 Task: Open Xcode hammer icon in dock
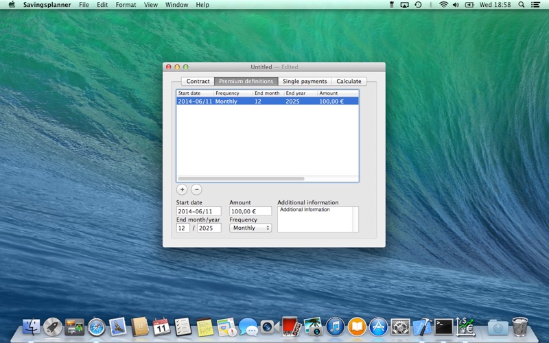[422, 327]
